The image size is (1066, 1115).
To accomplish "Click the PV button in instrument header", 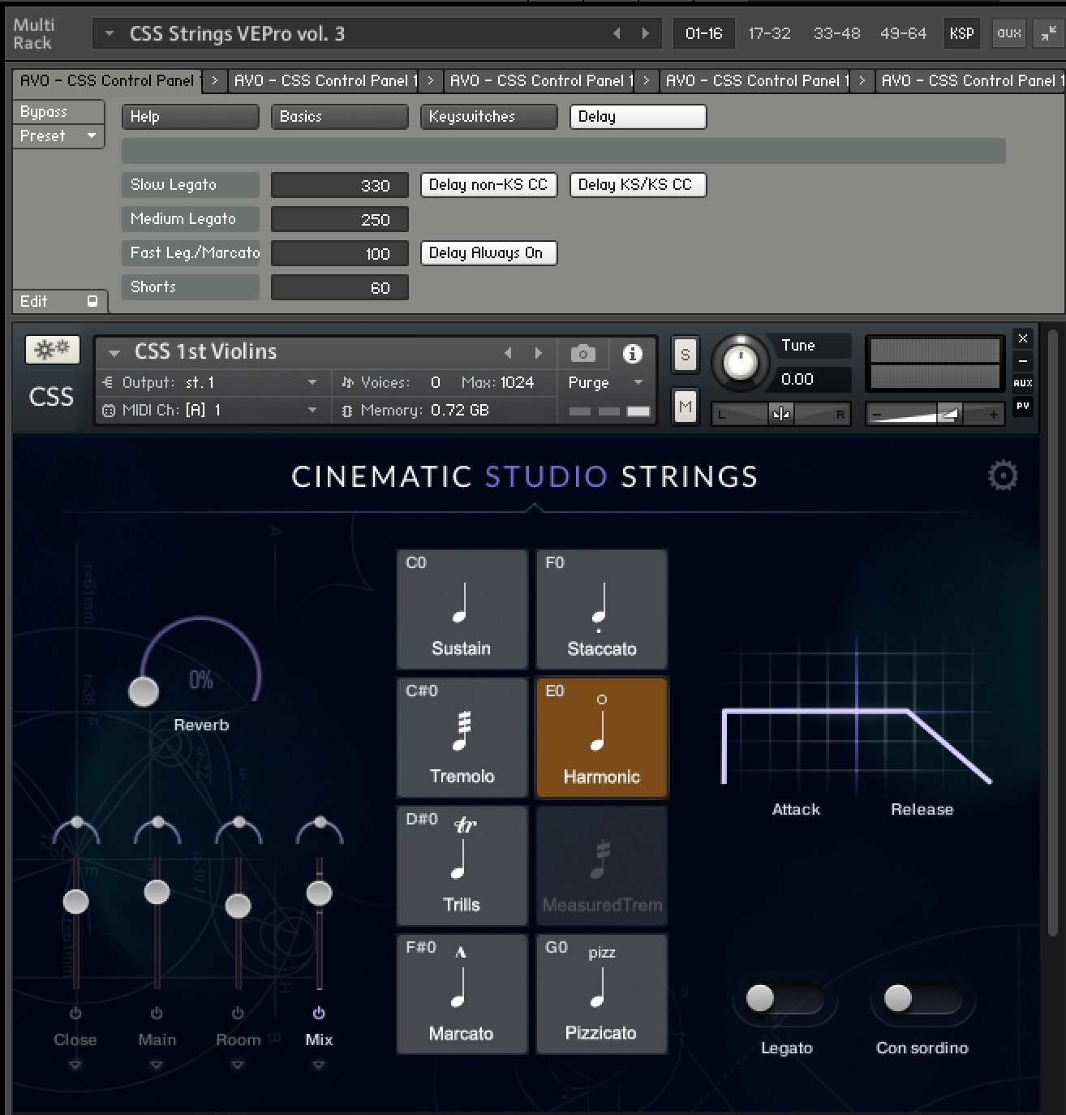I will [x=1023, y=406].
